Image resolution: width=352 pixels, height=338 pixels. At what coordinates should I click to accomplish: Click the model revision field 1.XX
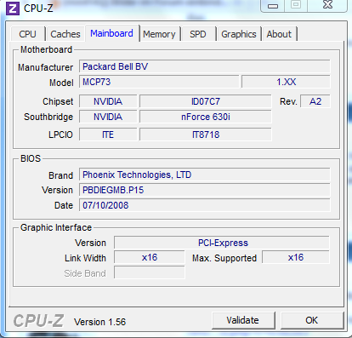tap(286, 82)
